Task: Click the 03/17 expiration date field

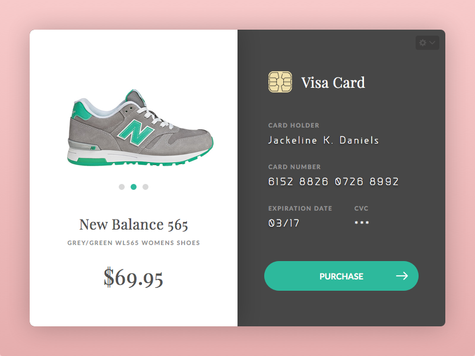Action: (284, 223)
